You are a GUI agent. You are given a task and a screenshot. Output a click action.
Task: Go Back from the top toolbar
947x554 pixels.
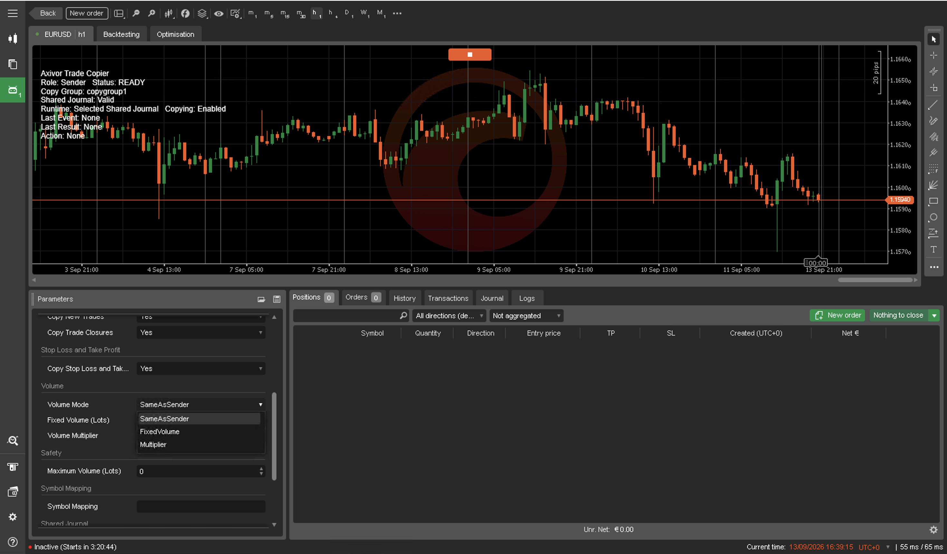(x=45, y=13)
